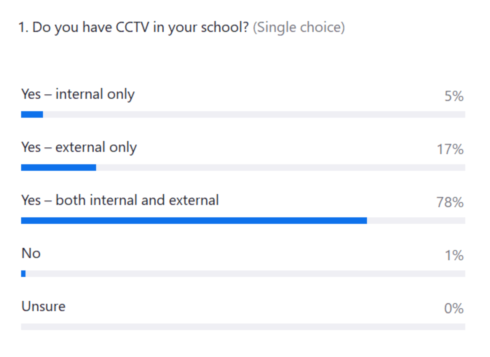This screenshot has width=490, height=357.
Task: Click the blue internal only result bar
Action: (32, 114)
